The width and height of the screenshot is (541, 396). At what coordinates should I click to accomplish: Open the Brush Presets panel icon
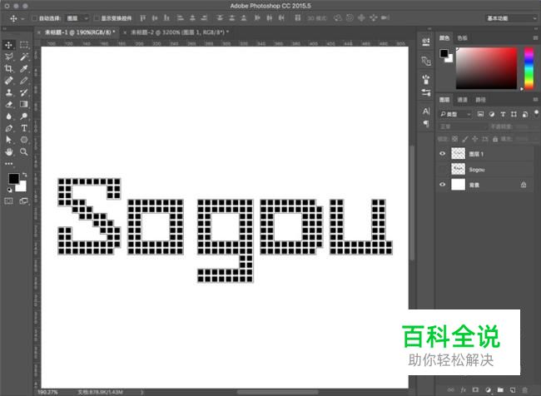[x=426, y=80]
